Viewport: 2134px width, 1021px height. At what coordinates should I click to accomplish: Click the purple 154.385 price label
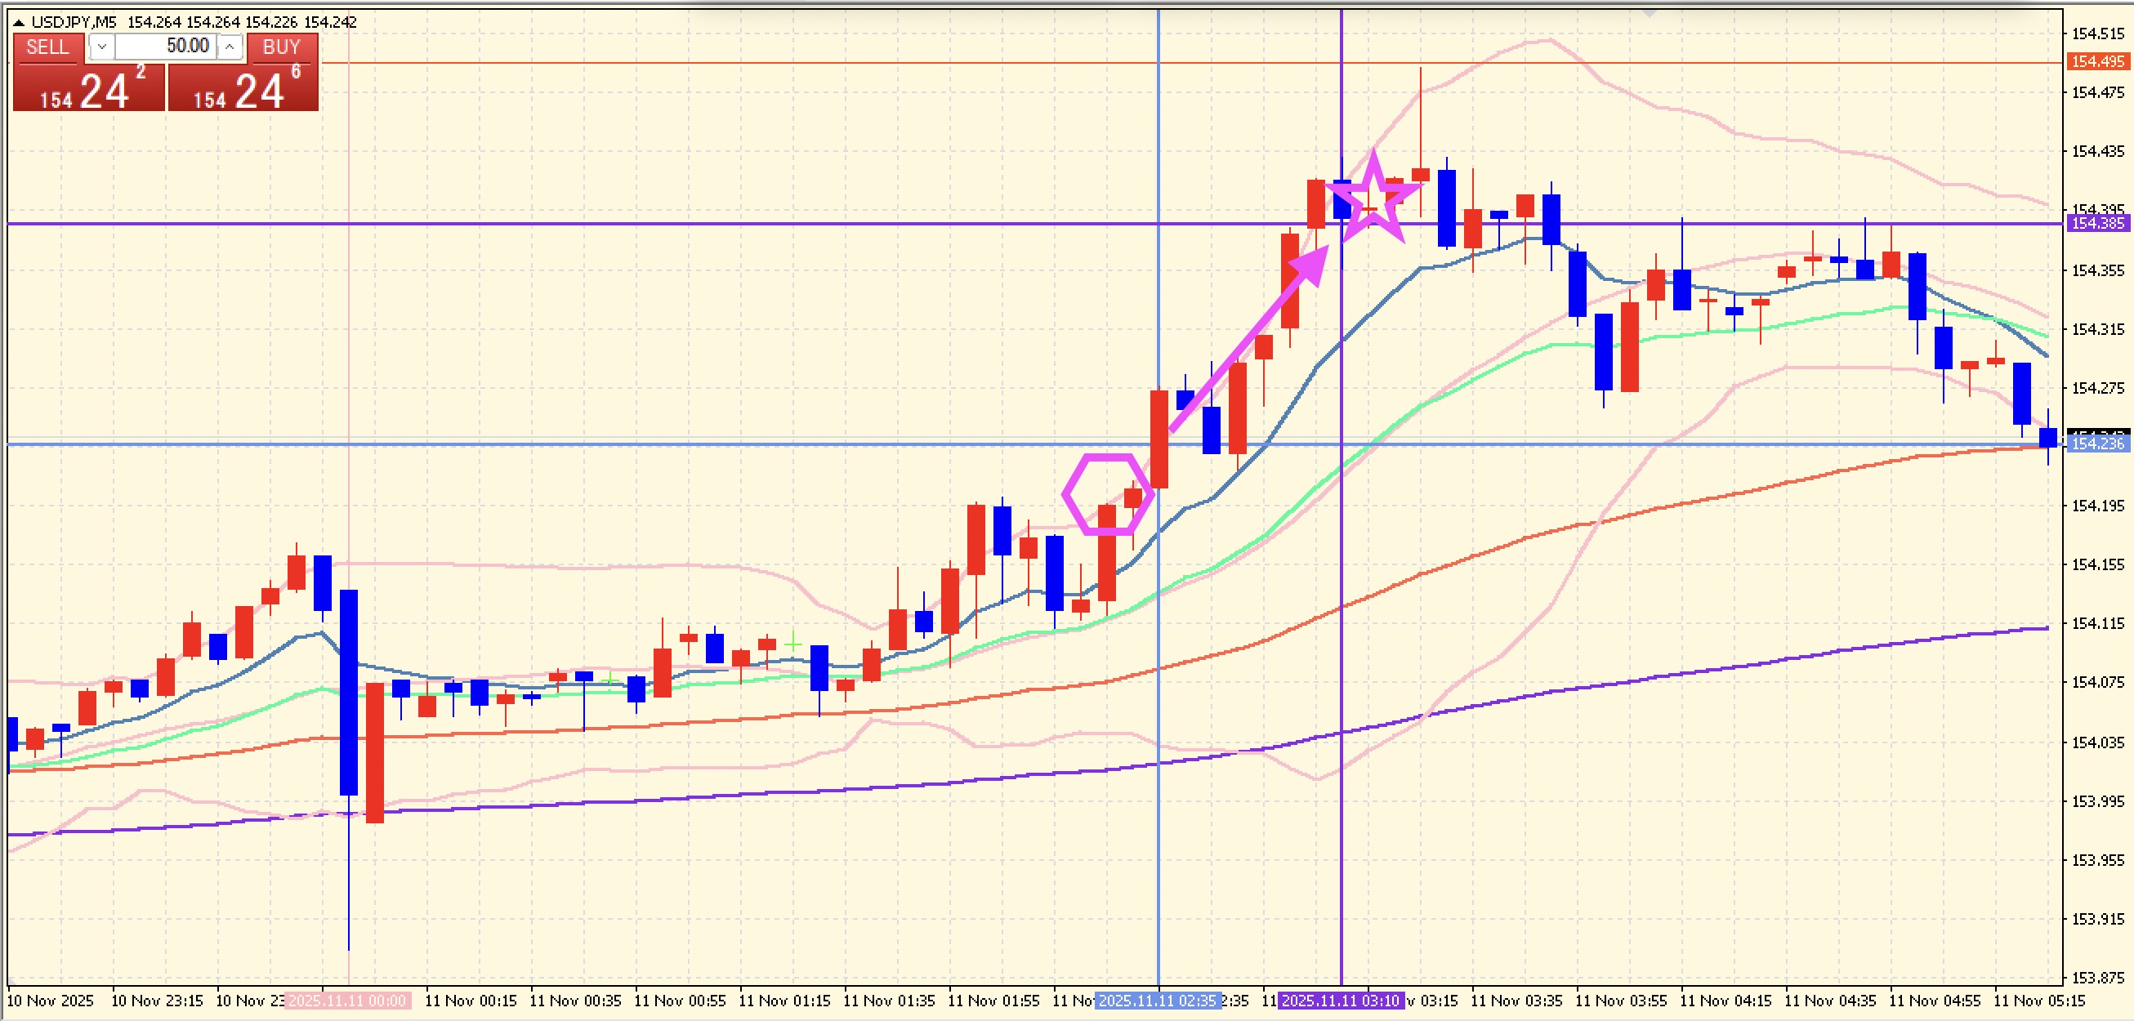(x=2096, y=224)
